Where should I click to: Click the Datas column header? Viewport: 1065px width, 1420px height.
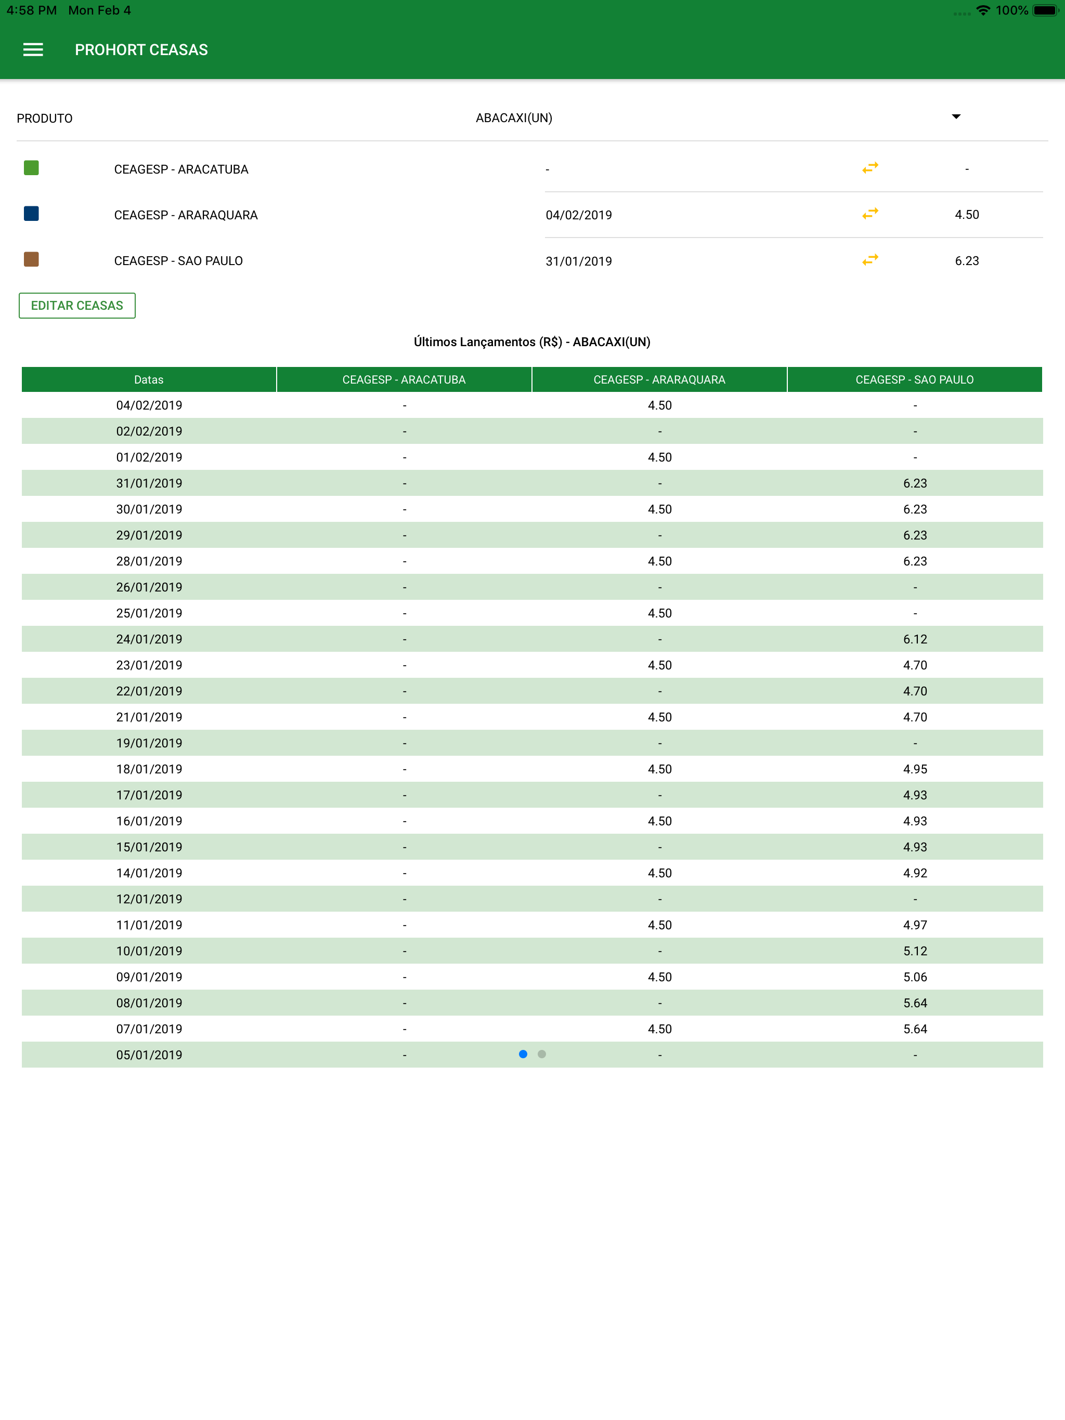coord(149,379)
